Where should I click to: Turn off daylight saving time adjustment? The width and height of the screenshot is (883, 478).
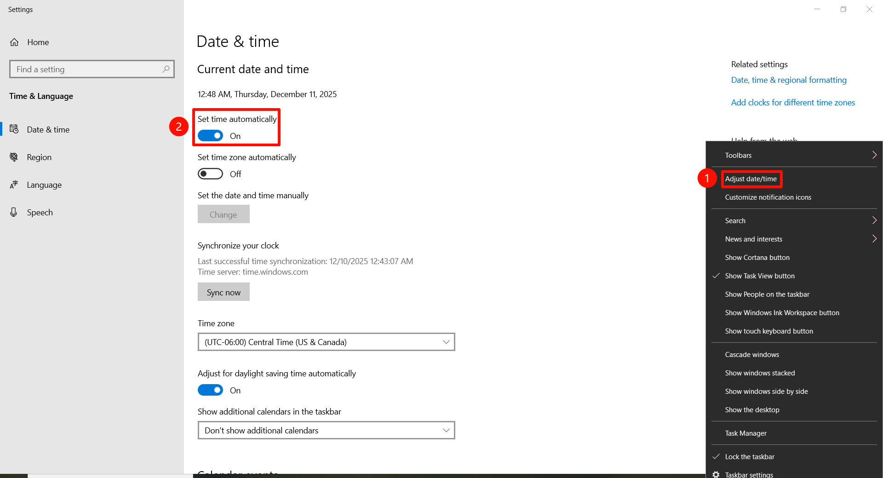tap(210, 390)
